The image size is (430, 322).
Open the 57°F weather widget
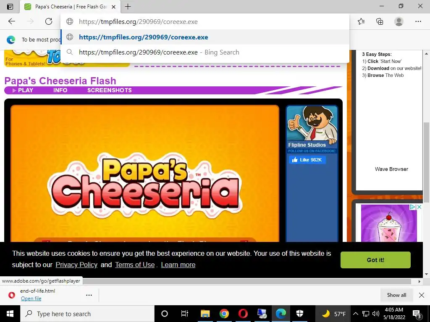tap(333, 314)
